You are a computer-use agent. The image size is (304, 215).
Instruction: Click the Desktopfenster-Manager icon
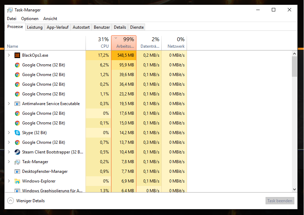coord(17,171)
